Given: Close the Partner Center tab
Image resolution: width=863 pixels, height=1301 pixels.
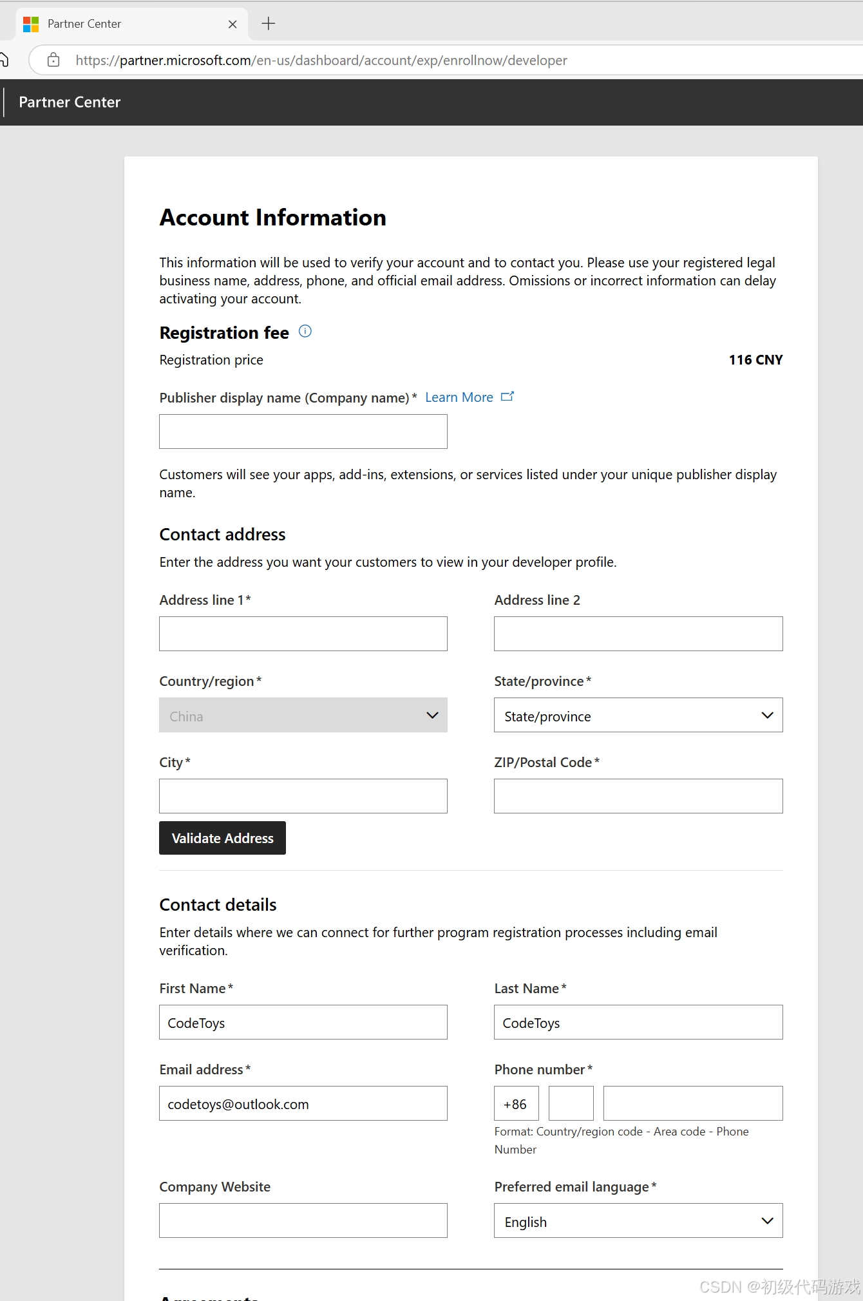Looking at the screenshot, I should (x=232, y=24).
